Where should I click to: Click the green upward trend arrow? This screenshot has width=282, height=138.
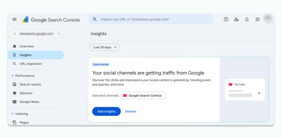tap(259, 94)
